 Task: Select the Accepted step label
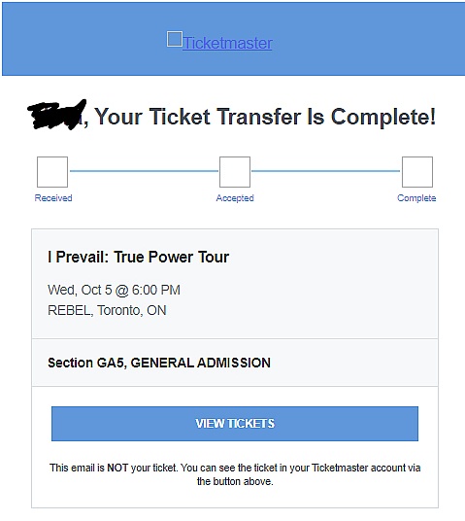tap(235, 198)
